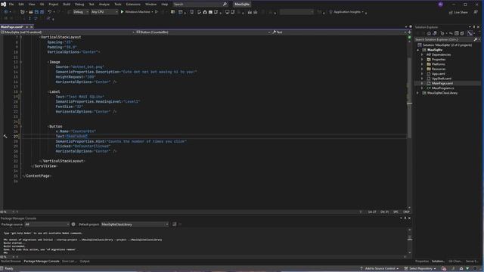Screen dimensions: 484x272
Task: Click the feedback icon next to Live Share
Action: click(476, 12)
